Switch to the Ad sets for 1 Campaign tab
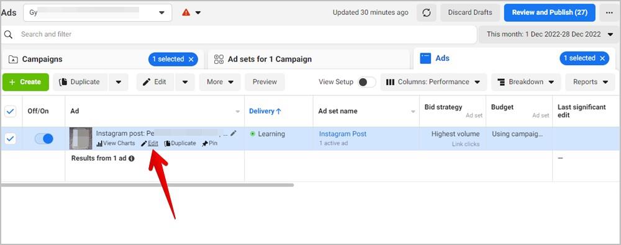621x245 pixels. 309,60
